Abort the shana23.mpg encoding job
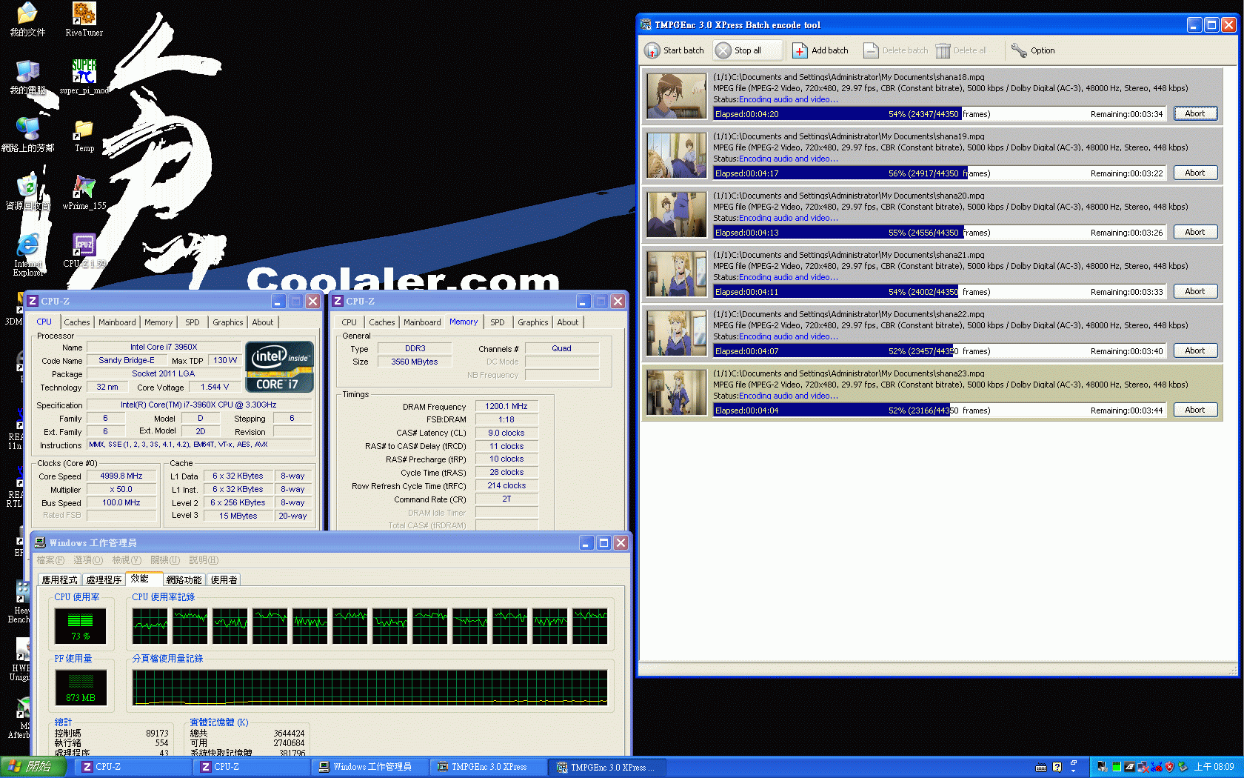1244x778 pixels. pyautogui.click(x=1195, y=410)
